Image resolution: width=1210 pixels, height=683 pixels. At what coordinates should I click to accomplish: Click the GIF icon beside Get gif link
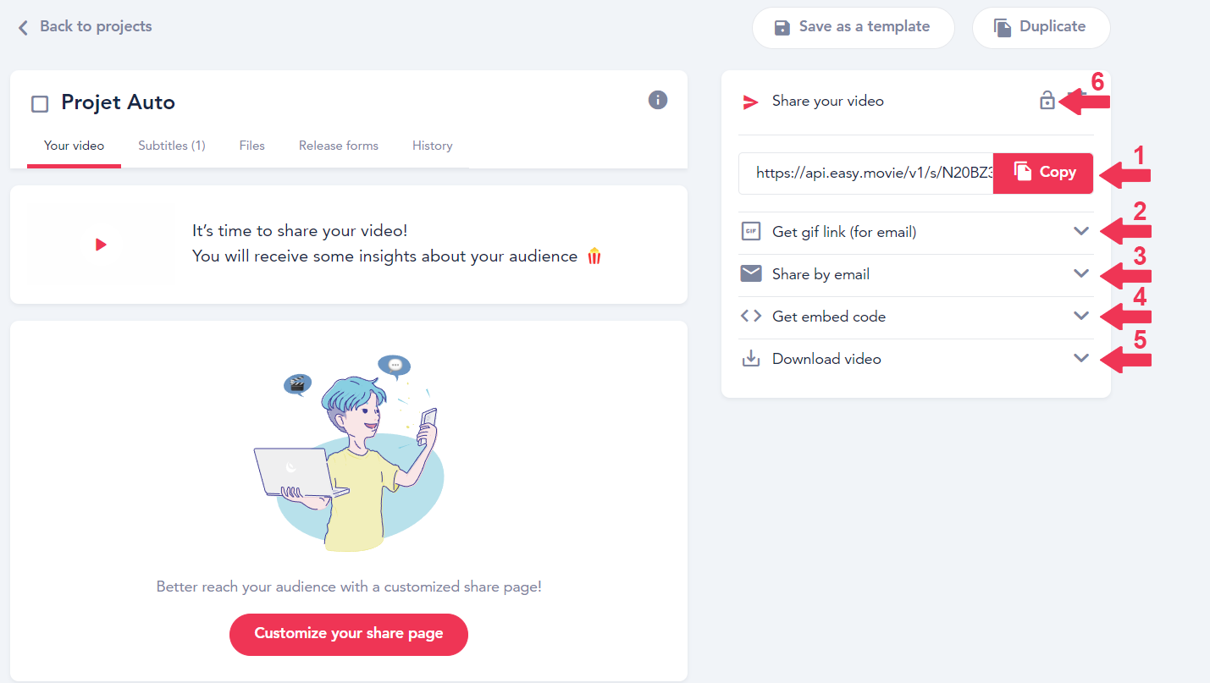pos(750,231)
